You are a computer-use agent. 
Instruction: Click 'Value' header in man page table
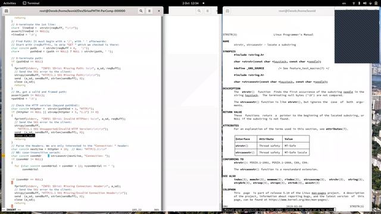point(288,139)
